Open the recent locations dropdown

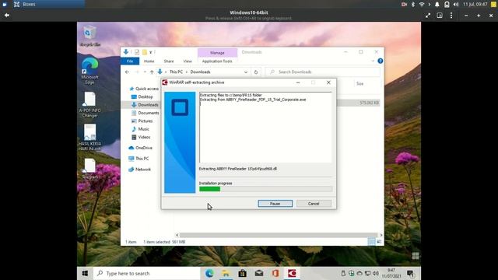click(x=145, y=72)
